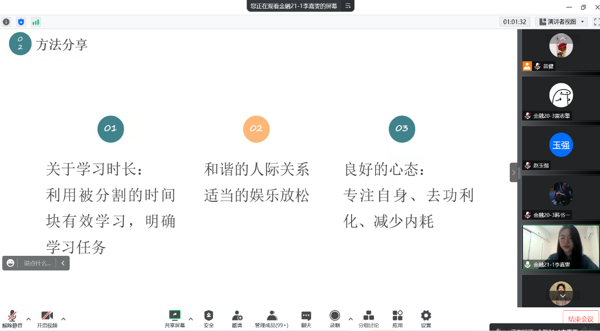This screenshot has height=331, width=600.
Task: Open the security (安全) shield icon
Action: point(208,319)
